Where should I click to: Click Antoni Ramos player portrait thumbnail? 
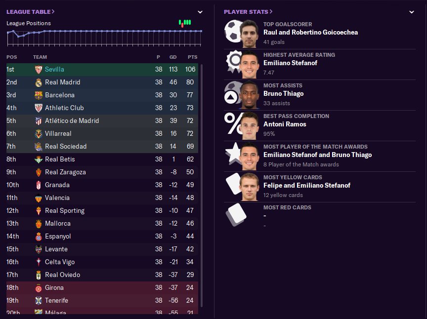249,124
